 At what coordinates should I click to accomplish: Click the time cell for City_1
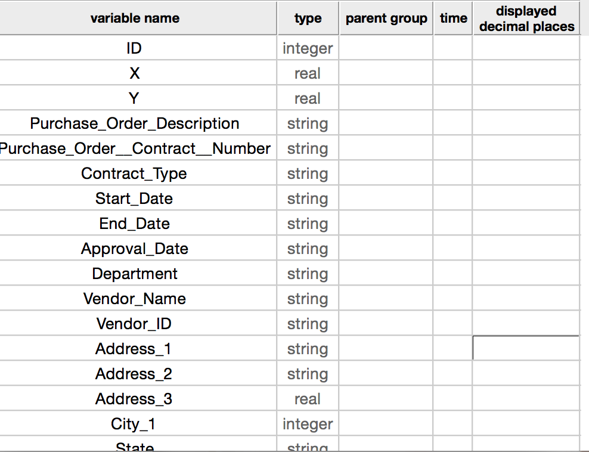(x=452, y=423)
